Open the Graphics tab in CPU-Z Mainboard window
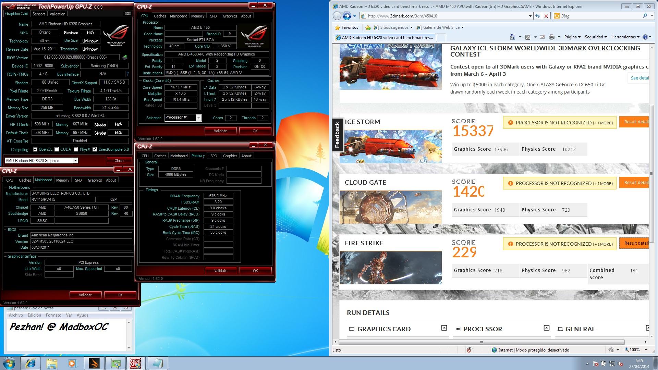The width and height of the screenshot is (658, 370). click(x=95, y=180)
